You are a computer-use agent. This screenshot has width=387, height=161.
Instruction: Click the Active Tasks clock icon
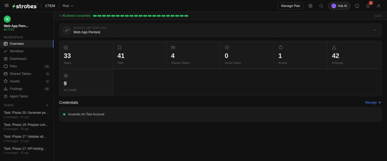(227, 47)
